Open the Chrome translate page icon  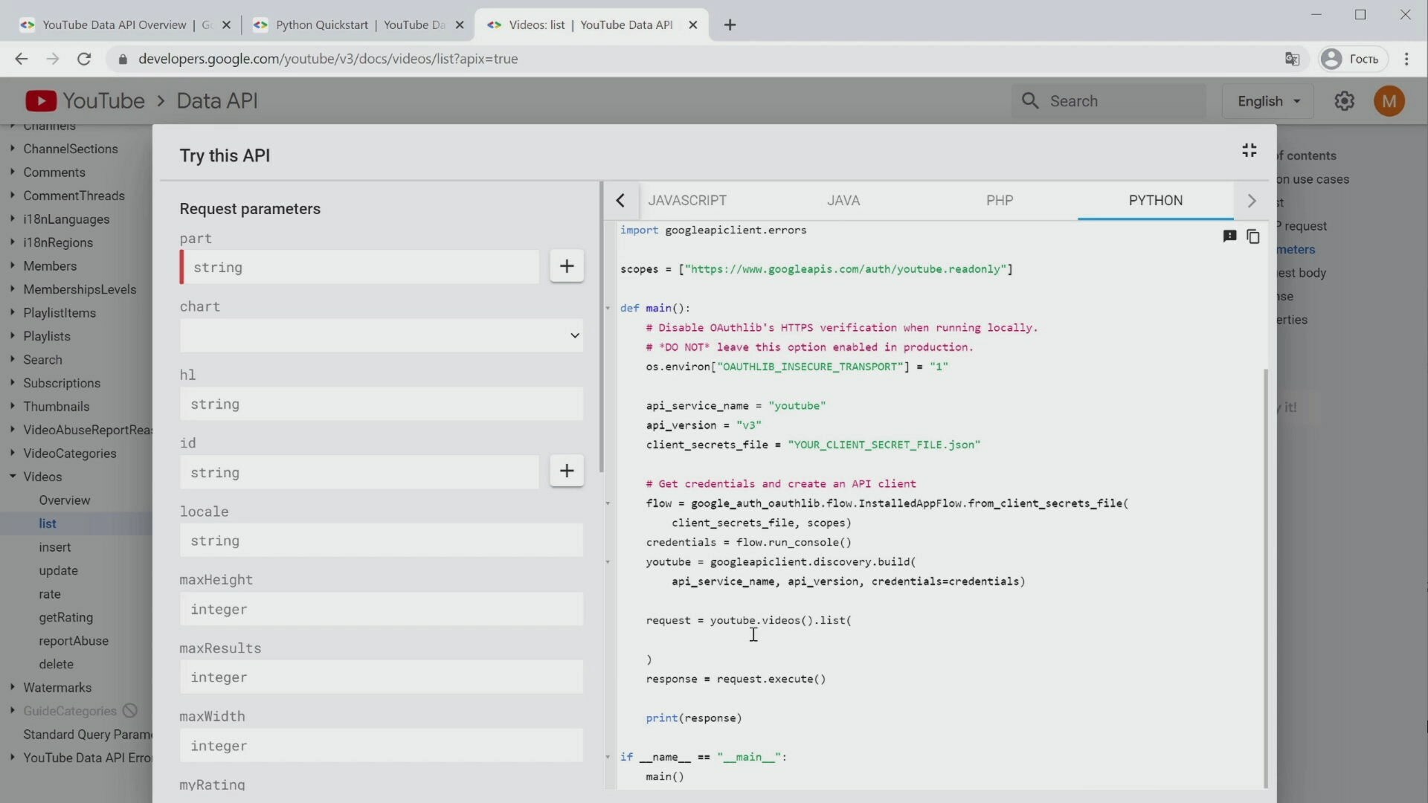click(x=1293, y=59)
